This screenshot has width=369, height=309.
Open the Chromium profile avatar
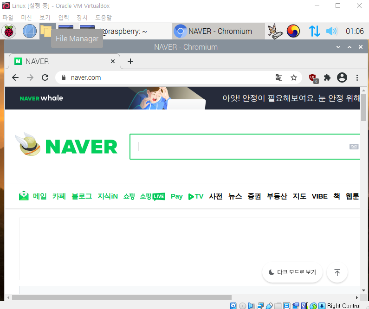point(342,77)
